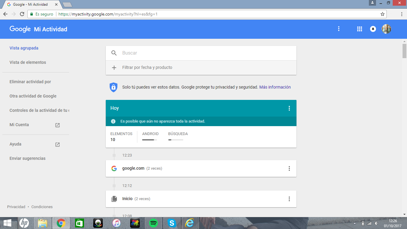Click the 12:12 timestamp
Viewport: 407px width, 229px height.
(x=127, y=186)
